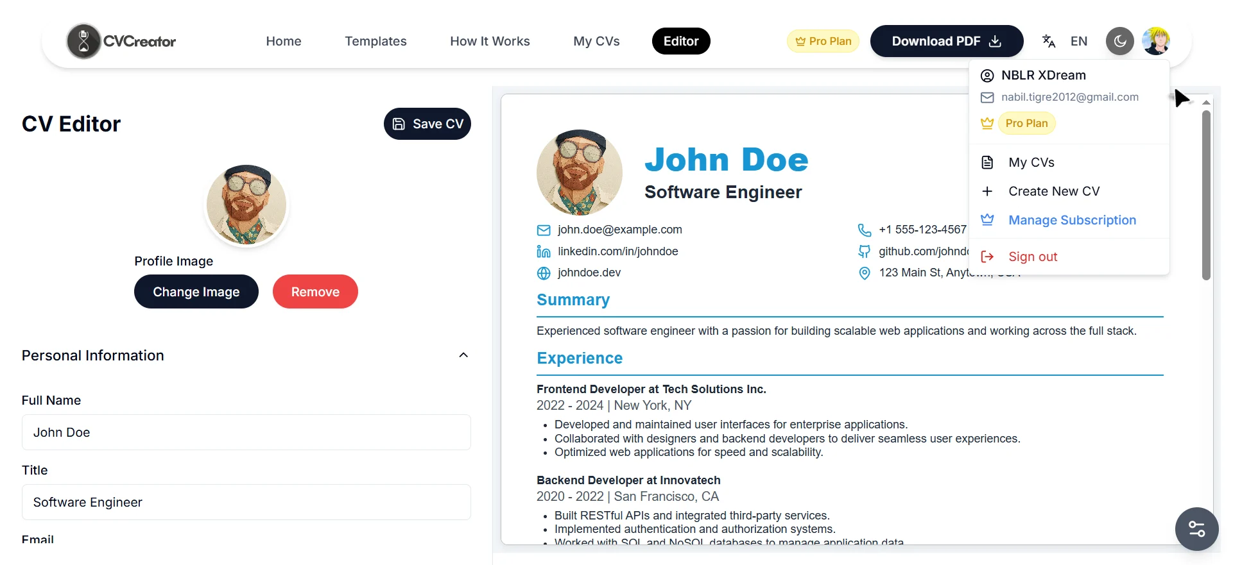Click the phone icon in CV preview
Viewport: 1233px width, 565px height.
pyautogui.click(x=865, y=230)
